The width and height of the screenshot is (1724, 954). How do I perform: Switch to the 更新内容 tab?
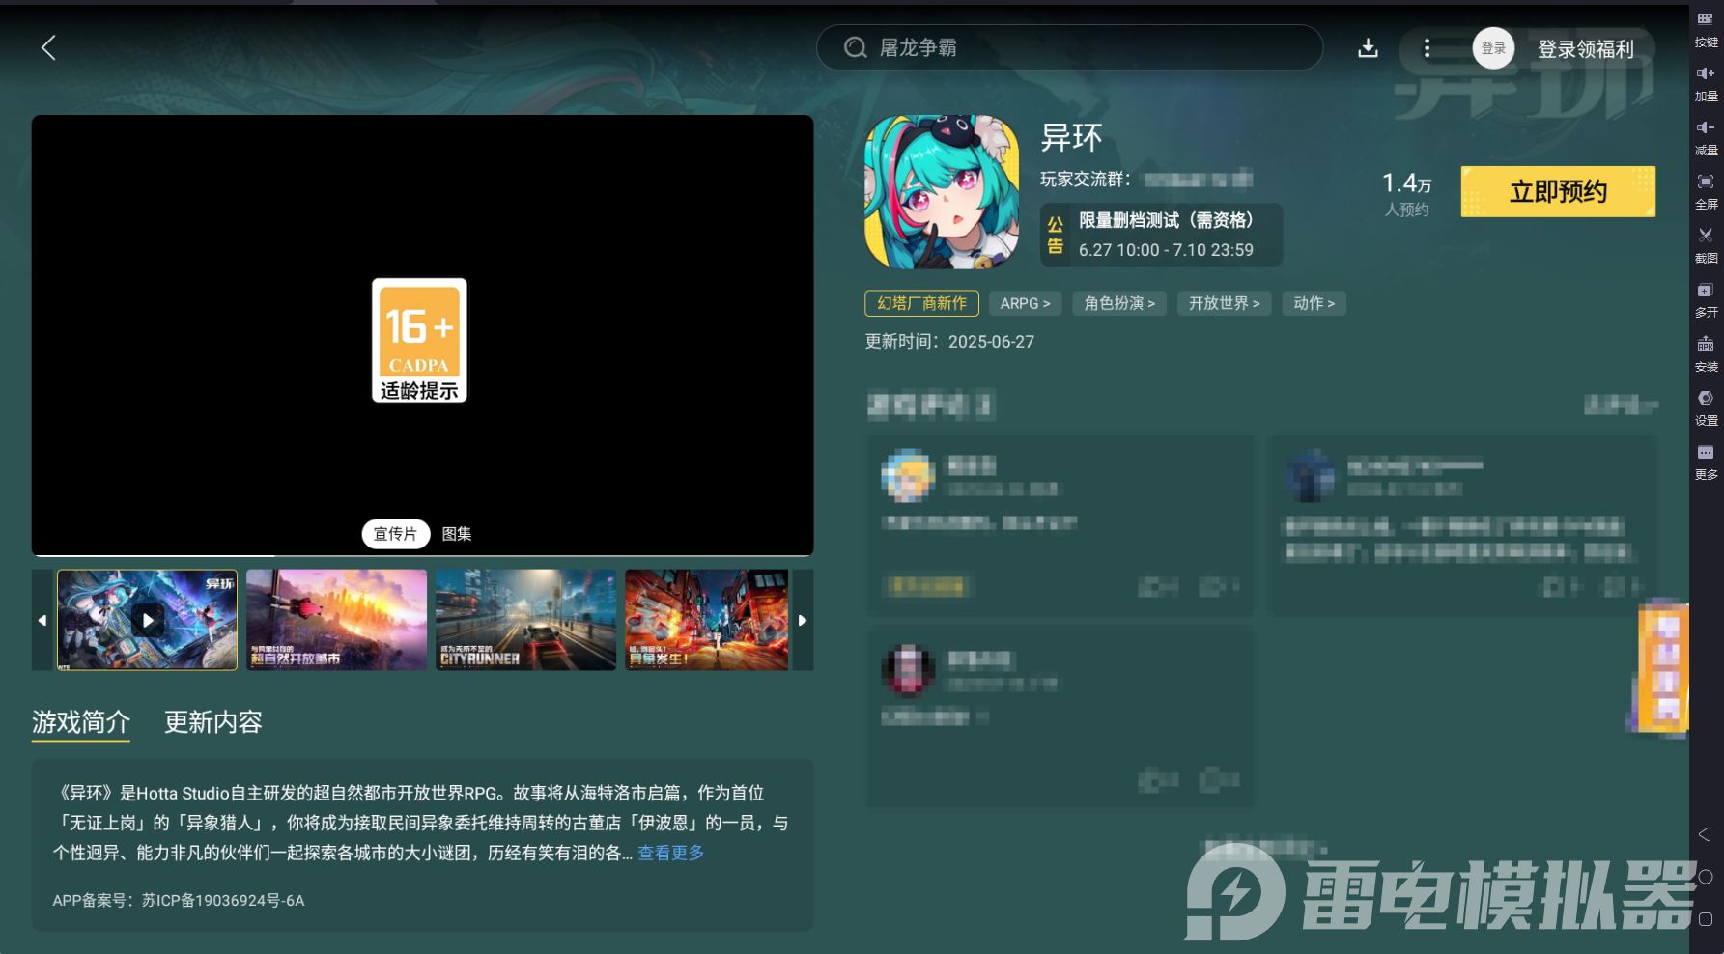click(212, 722)
